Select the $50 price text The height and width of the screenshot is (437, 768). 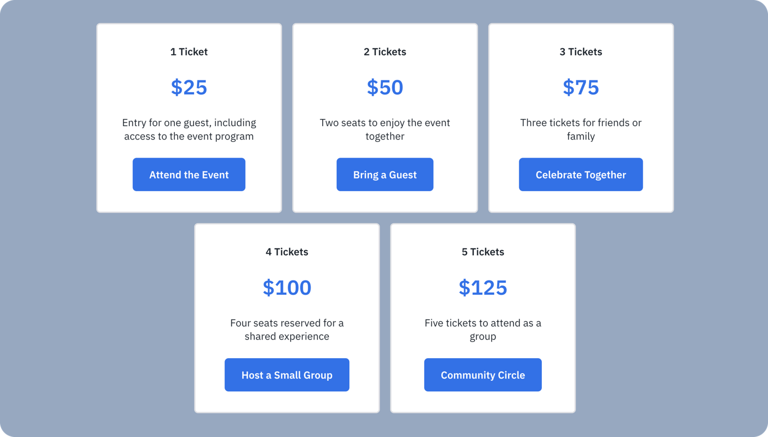click(x=385, y=87)
